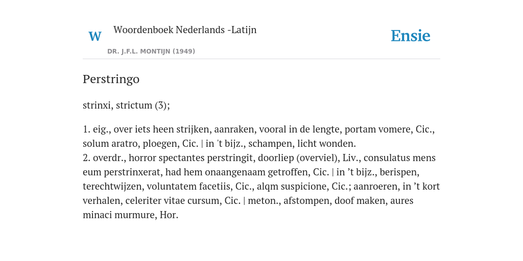Click the horizontal divider under the header
523x261 pixels.
tap(261, 59)
